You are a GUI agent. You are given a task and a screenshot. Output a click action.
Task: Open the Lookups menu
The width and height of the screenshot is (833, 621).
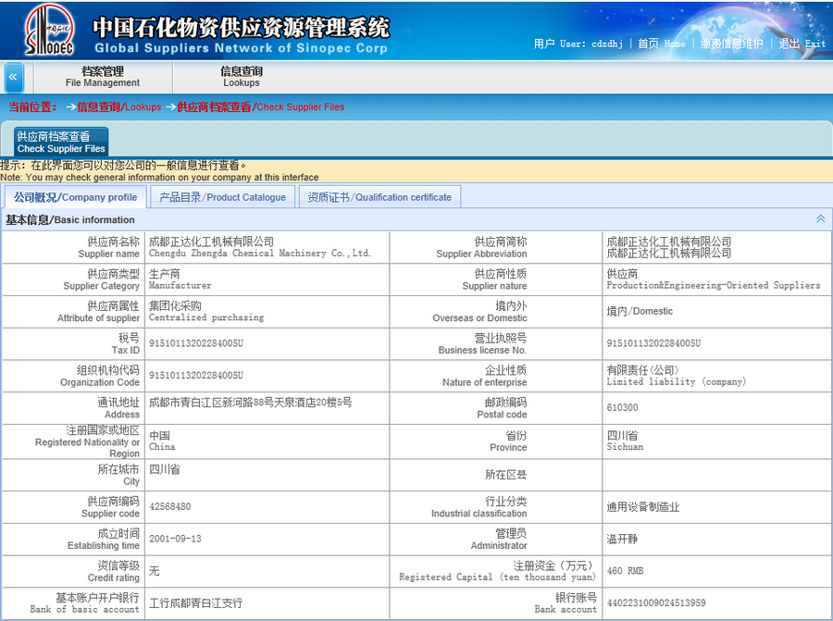pyautogui.click(x=241, y=77)
